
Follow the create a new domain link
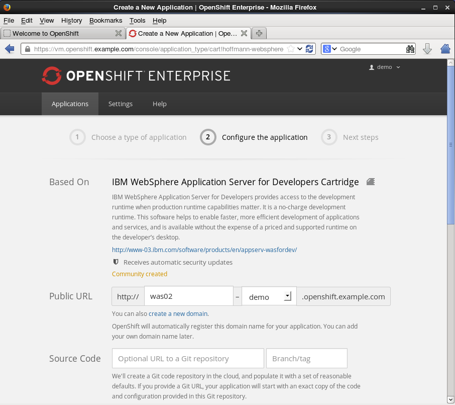click(x=178, y=314)
